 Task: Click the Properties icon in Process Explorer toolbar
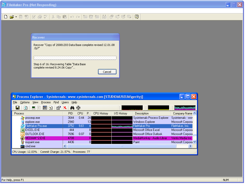pyautogui.click(x=59, y=108)
